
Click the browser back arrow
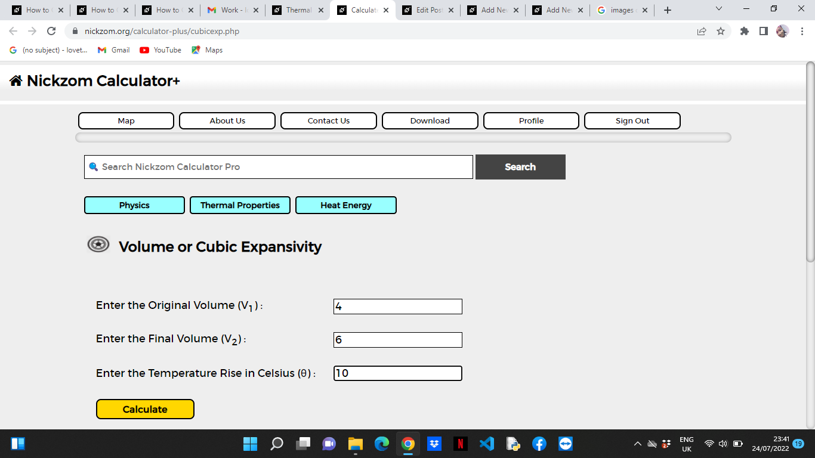pos(13,31)
